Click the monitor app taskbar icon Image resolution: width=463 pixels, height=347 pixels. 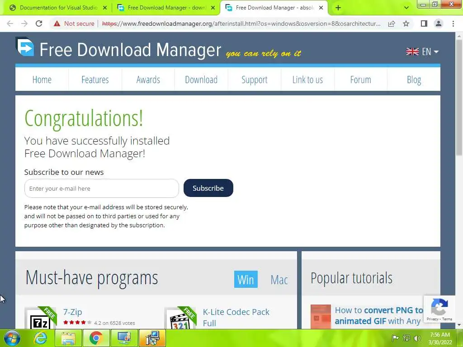click(124, 338)
